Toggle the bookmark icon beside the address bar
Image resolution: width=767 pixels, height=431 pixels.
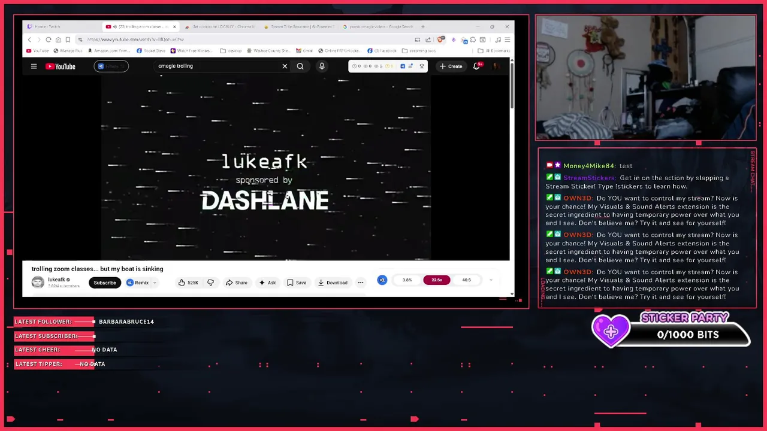pos(68,40)
